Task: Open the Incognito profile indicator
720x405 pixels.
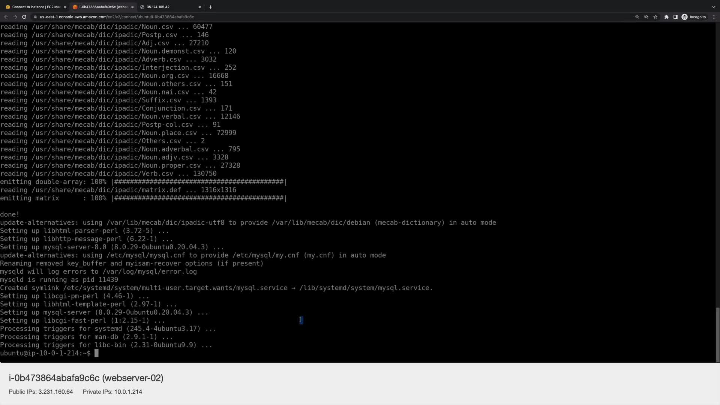Action: point(694,17)
